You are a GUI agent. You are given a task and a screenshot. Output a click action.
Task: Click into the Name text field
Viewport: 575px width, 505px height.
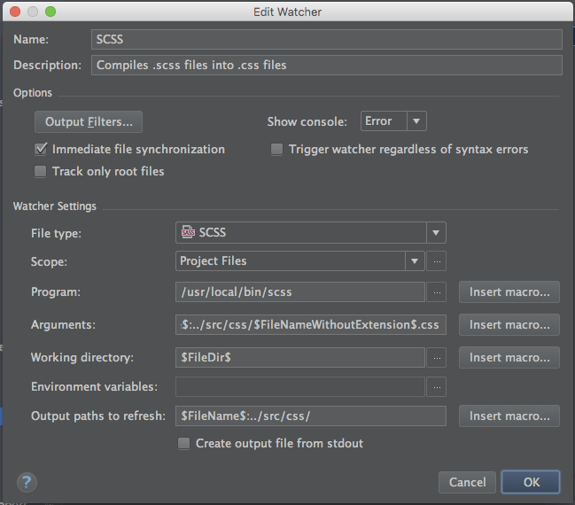[x=327, y=39]
